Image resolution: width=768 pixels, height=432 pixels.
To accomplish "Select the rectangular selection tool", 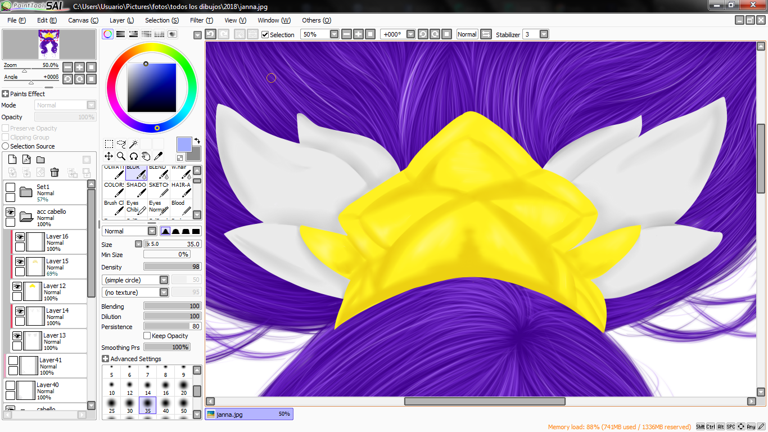I will point(109,144).
